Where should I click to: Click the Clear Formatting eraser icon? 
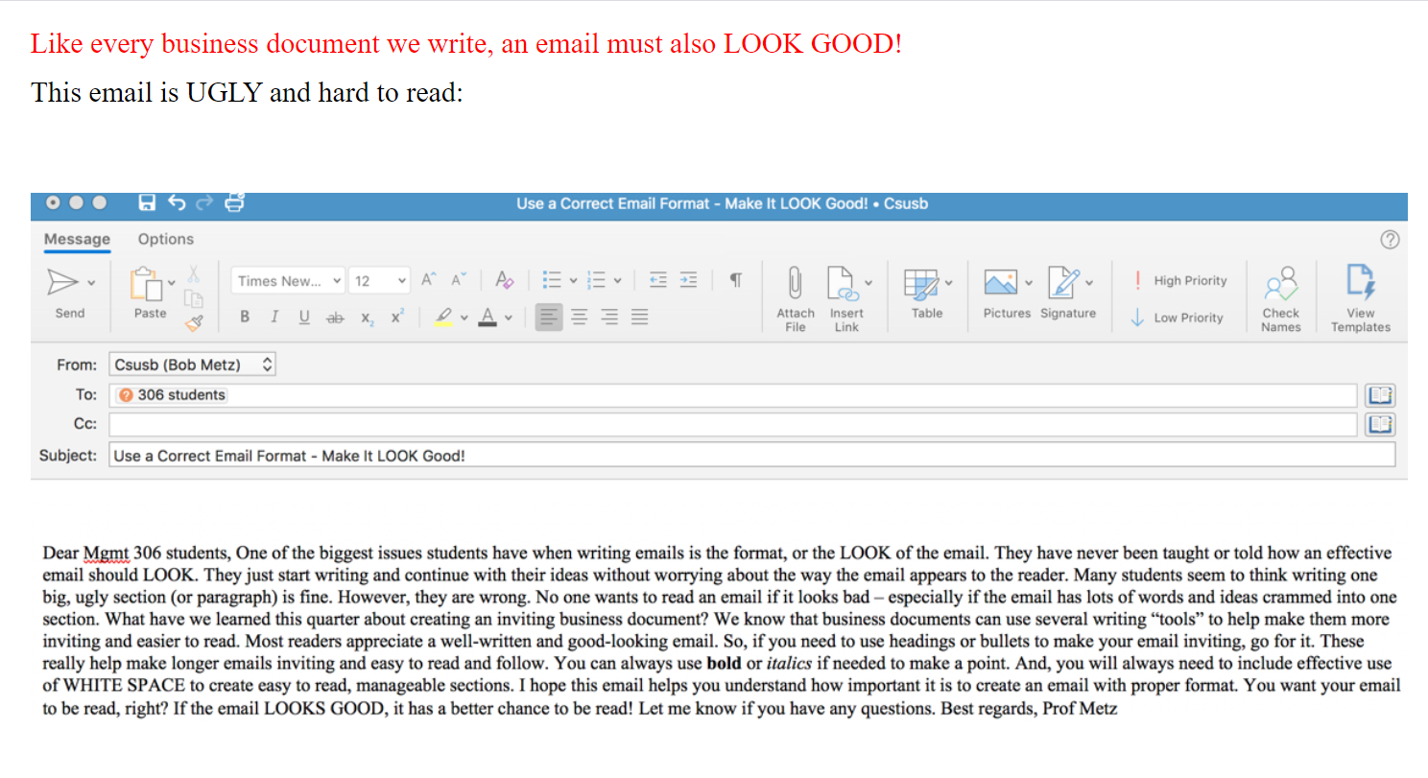[x=505, y=280]
